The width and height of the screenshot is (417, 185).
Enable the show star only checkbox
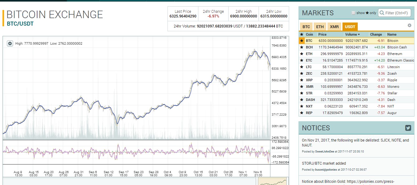tap(353, 13)
